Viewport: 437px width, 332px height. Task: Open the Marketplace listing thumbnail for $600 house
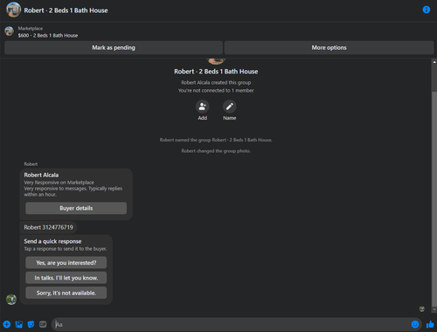click(10, 31)
